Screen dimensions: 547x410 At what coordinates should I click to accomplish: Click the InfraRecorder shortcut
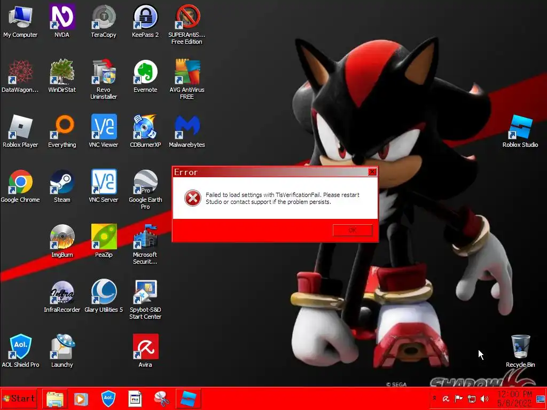[62, 296]
